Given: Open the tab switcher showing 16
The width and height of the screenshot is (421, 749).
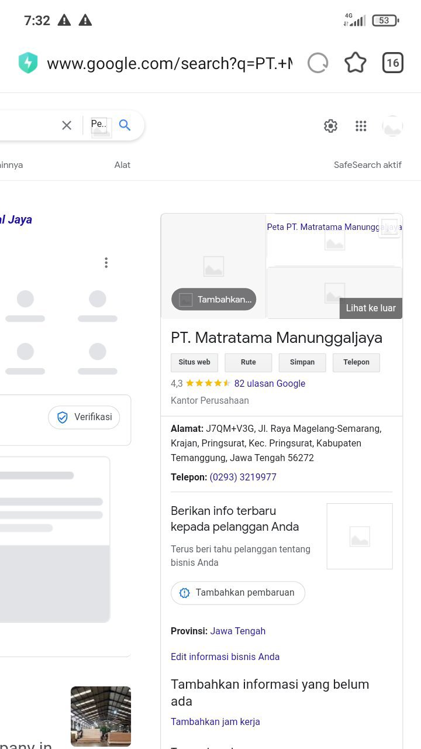Looking at the screenshot, I should [x=393, y=63].
